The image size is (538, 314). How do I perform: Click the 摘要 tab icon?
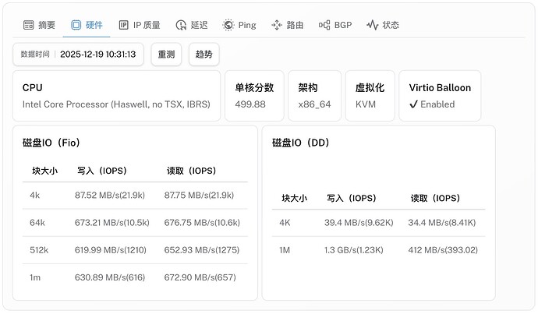pyautogui.click(x=29, y=25)
